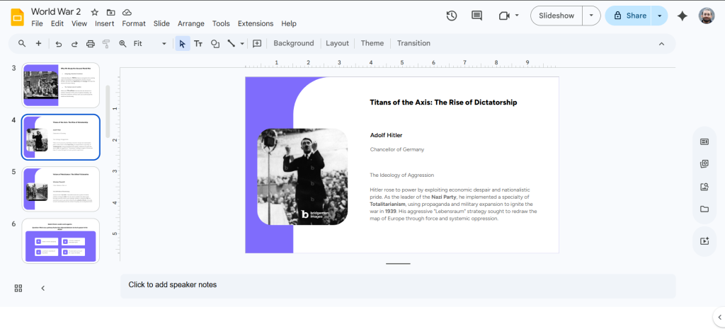Click the World War 2 title
Screen dimensions: 725x331
56,11
